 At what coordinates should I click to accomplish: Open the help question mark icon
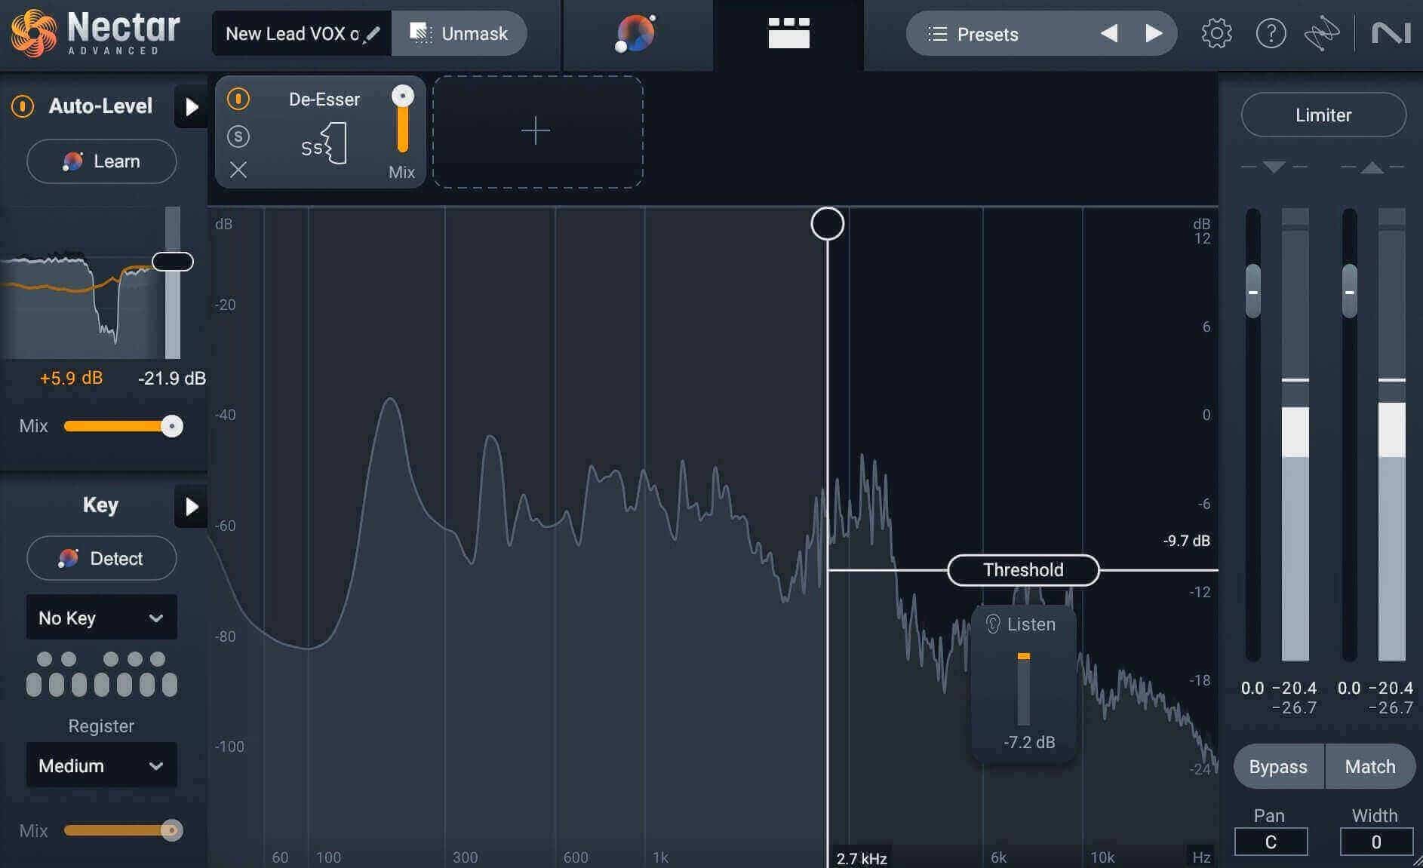tap(1271, 33)
